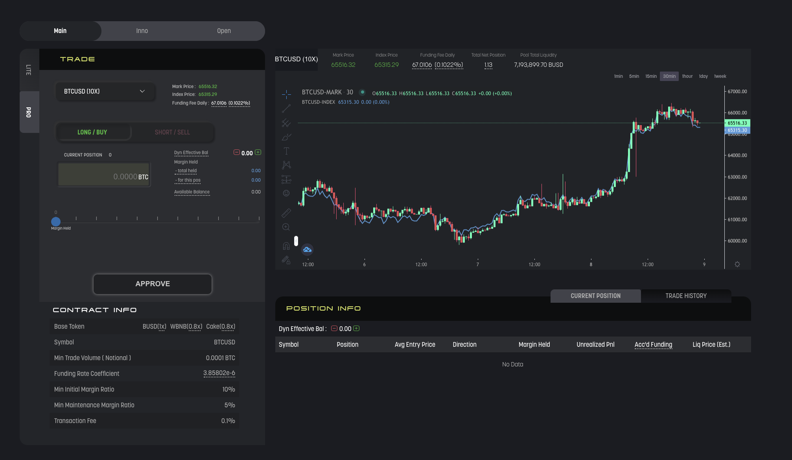Open the emoji icons tool
The height and width of the screenshot is (460, 792).
(x=286, y=193)
